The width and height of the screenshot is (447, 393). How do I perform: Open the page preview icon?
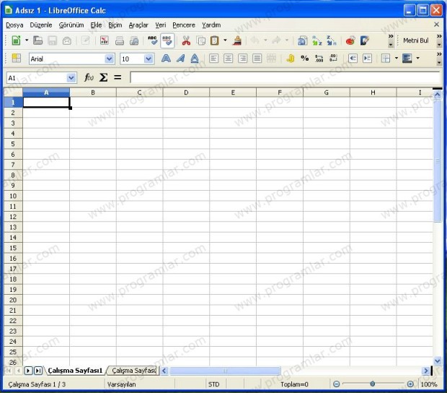134,41
